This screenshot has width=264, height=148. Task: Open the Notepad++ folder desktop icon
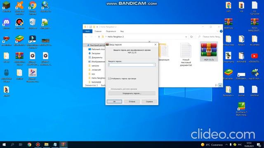point(229,91)
